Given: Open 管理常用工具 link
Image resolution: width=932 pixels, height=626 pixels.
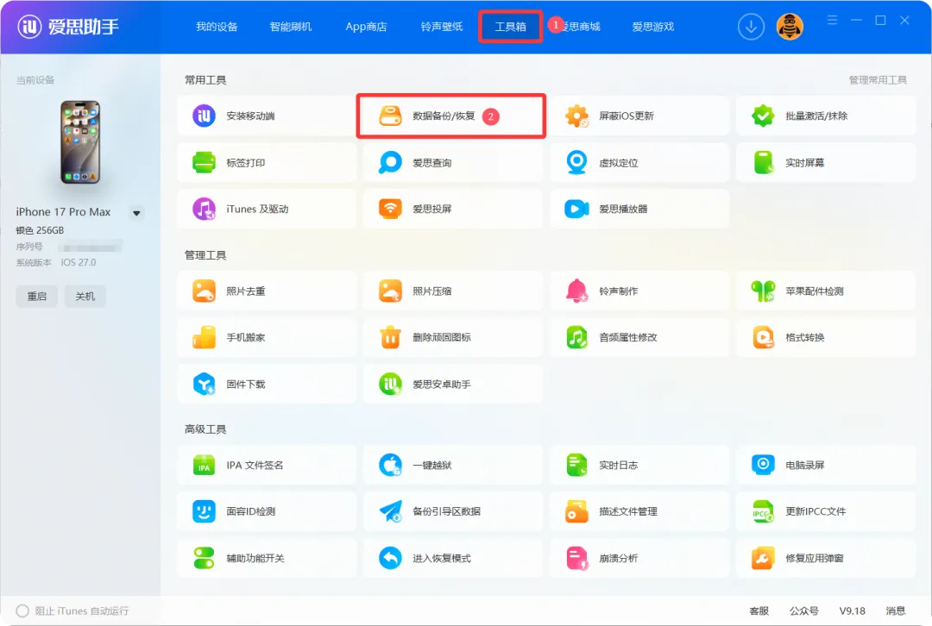Looking at the screenshot, I should pyautogui.click(x=878, y=80).
